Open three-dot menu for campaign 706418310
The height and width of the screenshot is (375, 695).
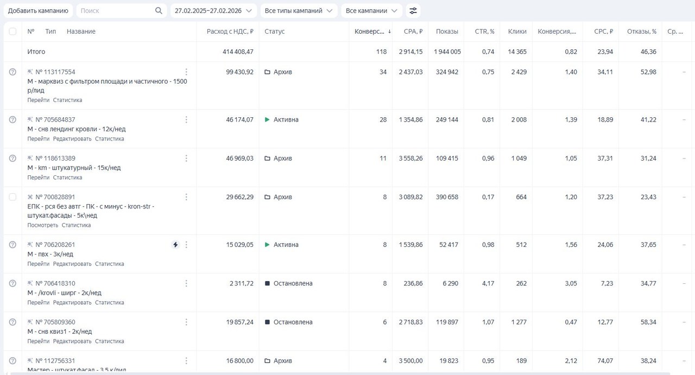coord(186,283)
